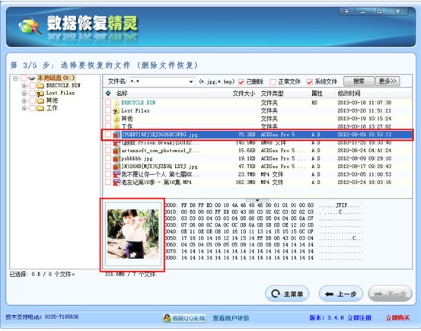Screen dimensions: 421x331
Task: Check the $RECYCLE.BIN checkbox in tree
Action: pyautogui.click(x=33, y=86)
